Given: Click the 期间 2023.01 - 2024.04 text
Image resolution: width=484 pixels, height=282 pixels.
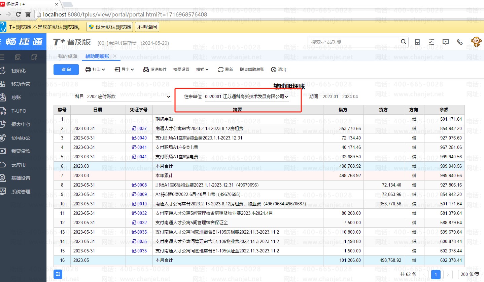Looking at the screenshot, I should pyautogui.click(x=334, y=96).
